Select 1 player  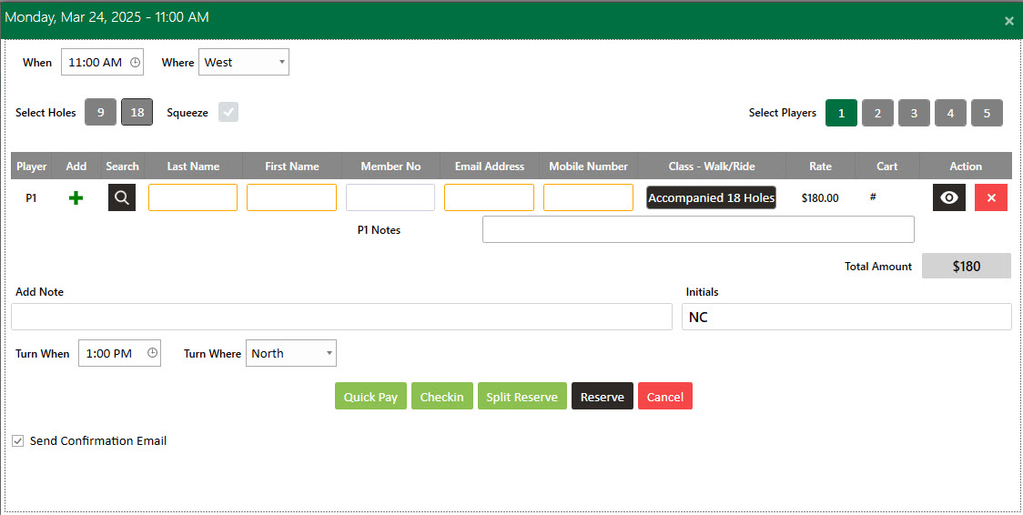pyautogui.click(x=841, y=113)
